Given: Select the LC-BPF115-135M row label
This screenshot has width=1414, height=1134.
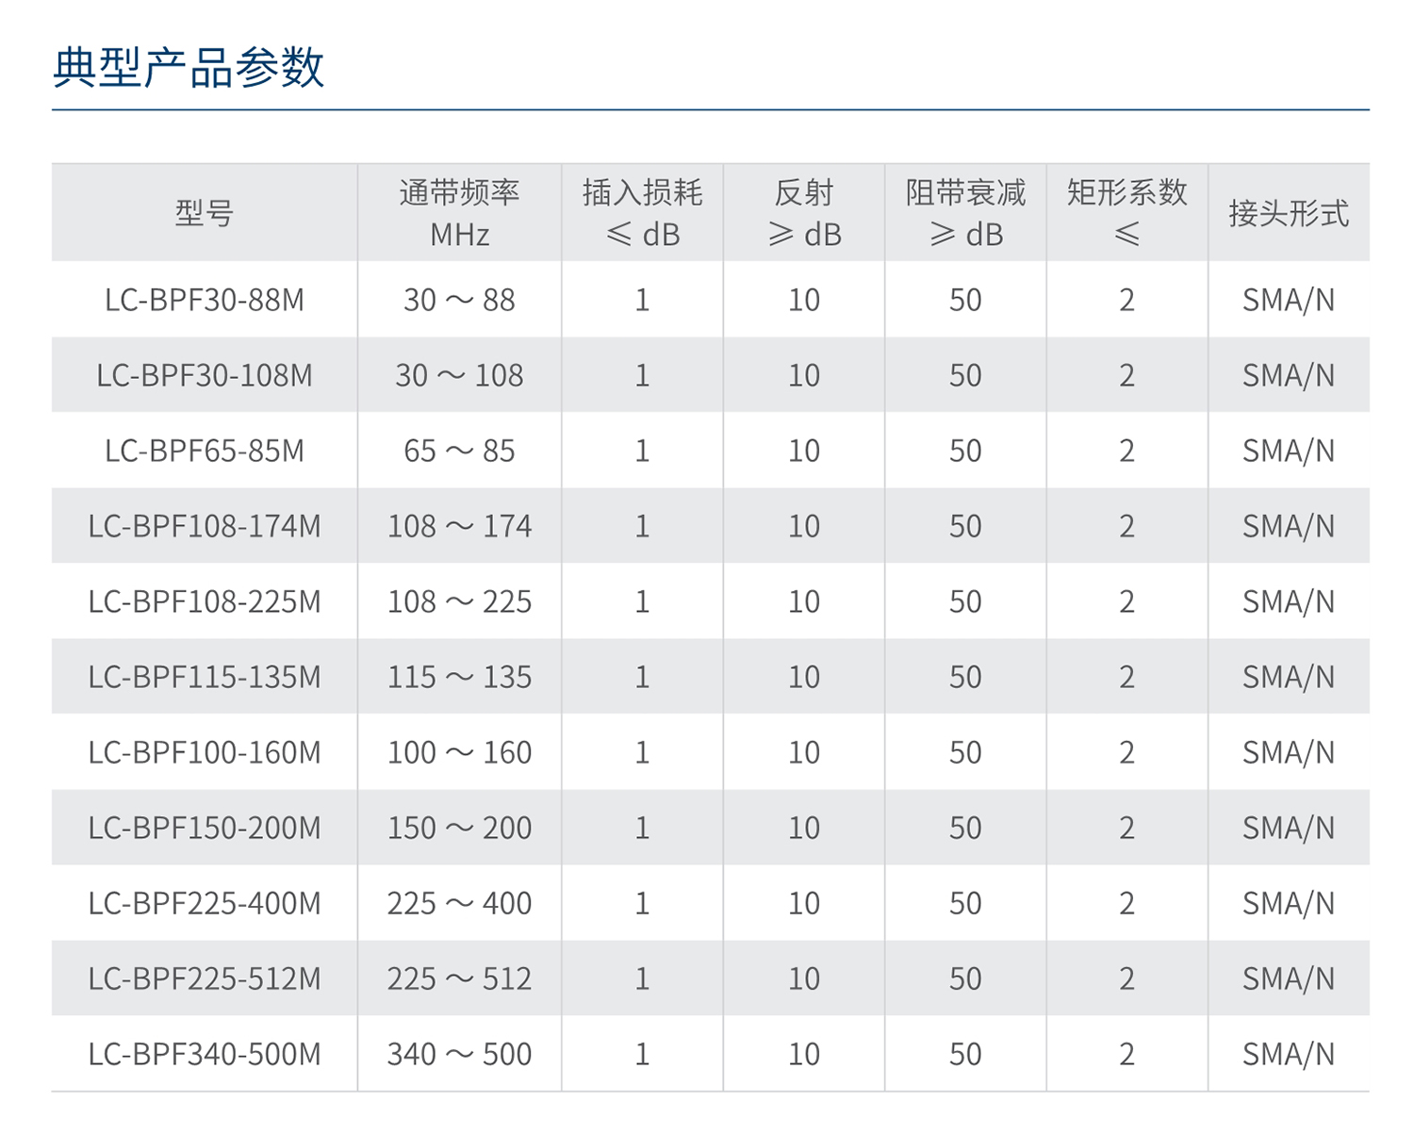Looking at the screenshot, I should 205,677.
